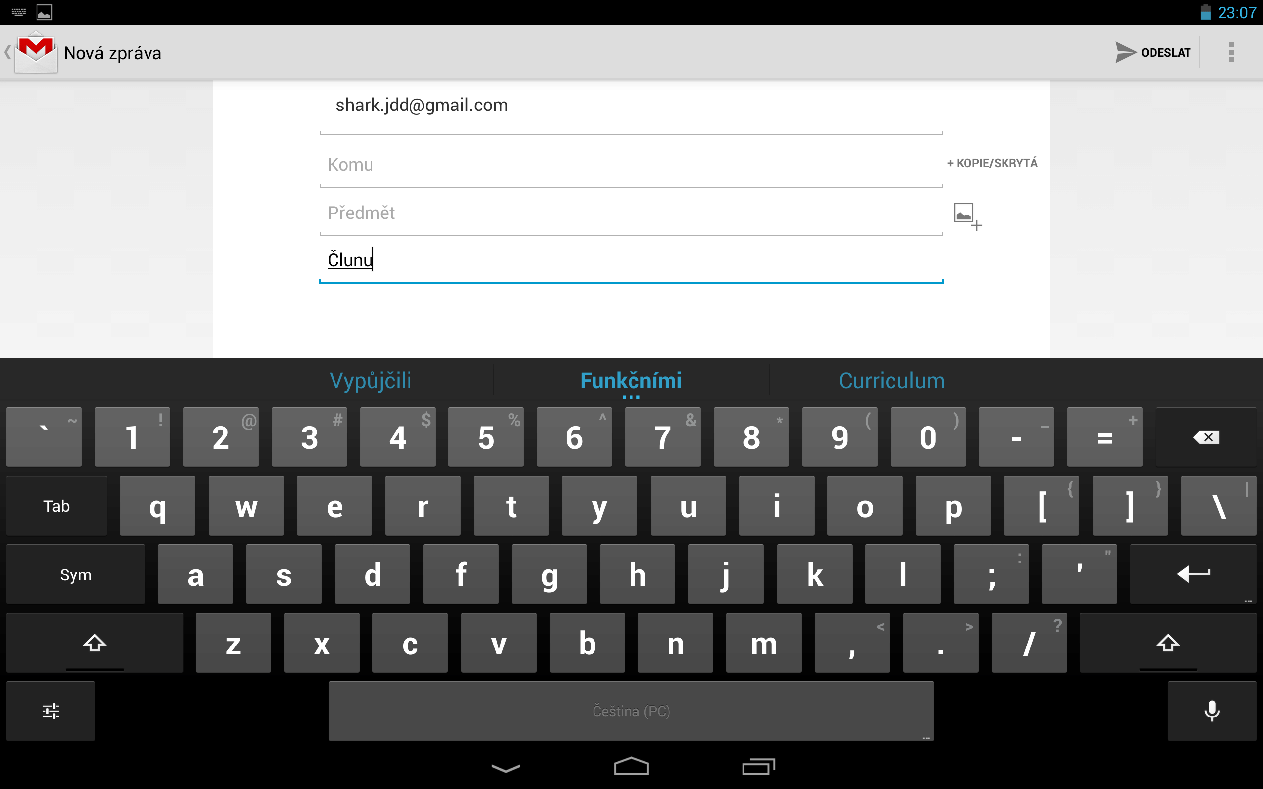Open recent apps navigation icon
The image size is (1263, 789).
pos(758,766)
